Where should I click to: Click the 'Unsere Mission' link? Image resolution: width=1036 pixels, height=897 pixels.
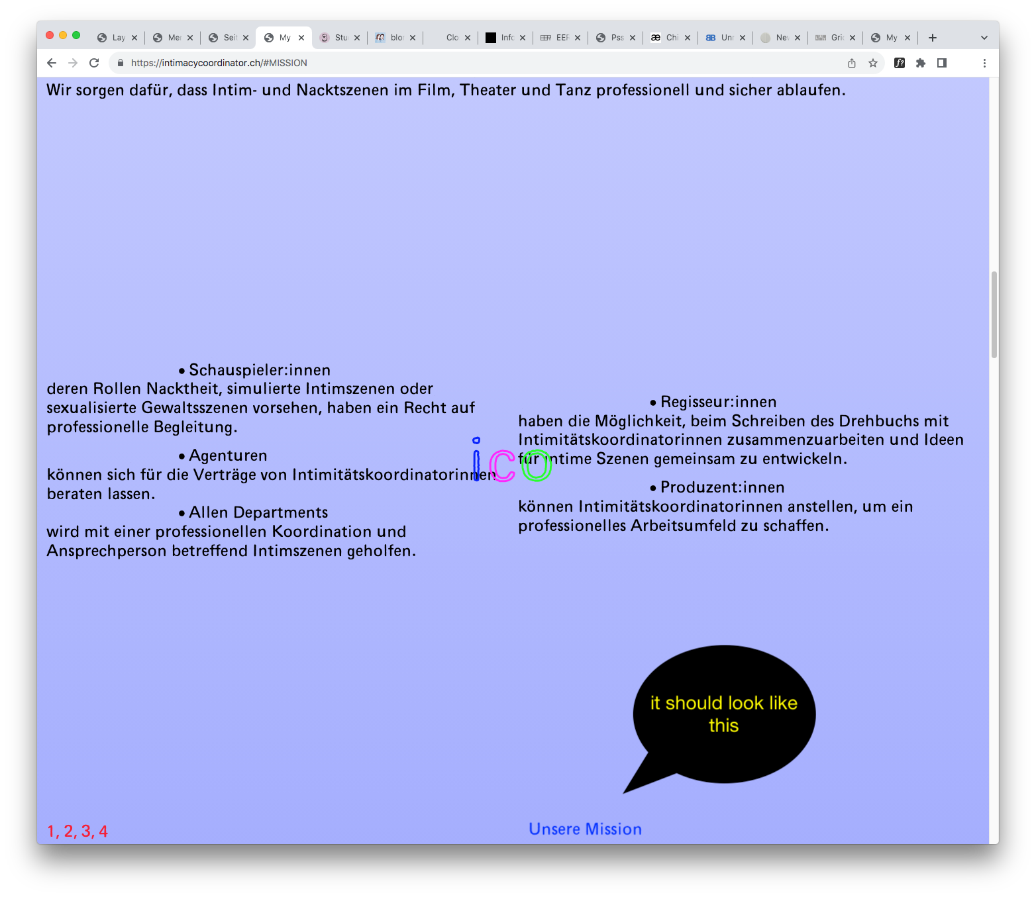click(585, 829)
